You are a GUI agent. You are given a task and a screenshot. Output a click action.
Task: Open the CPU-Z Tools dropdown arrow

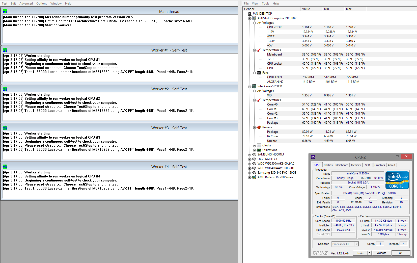369,253
